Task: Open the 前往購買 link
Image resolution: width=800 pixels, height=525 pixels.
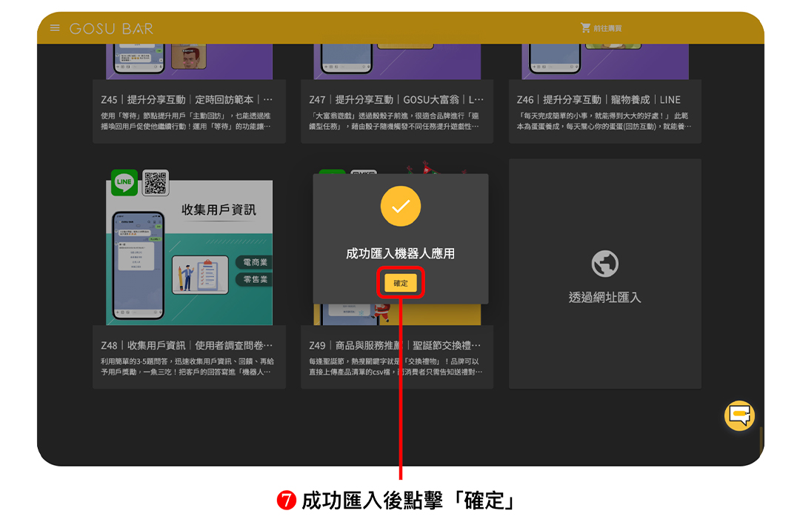Action: (607, 28)
